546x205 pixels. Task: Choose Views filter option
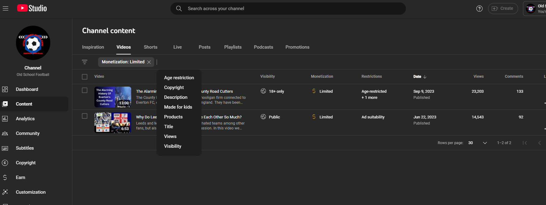[179, 136]
